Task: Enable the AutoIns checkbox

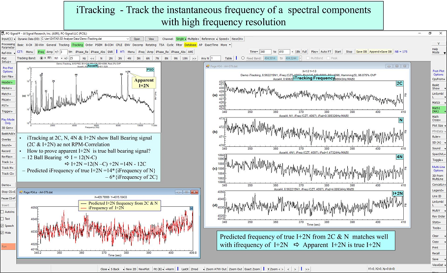Action: click(2, 212)
